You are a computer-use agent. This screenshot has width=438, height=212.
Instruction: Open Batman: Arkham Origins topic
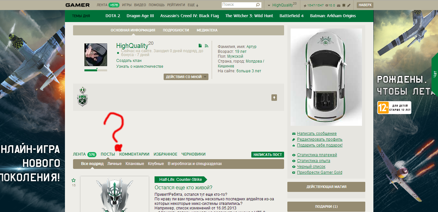[333, 16]
